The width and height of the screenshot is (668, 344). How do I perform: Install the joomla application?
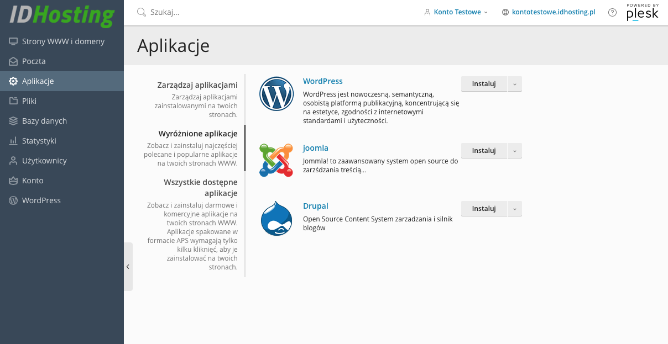[x=484, y=151]
